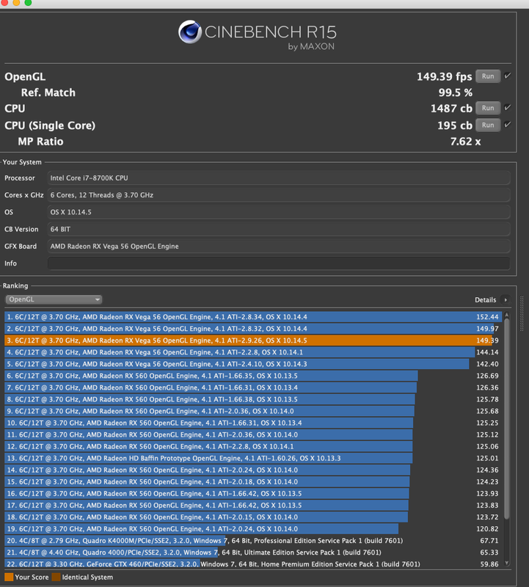Run the CPU benchmark
This screenshot has height=587, width=529.
(x=488, y=108)
